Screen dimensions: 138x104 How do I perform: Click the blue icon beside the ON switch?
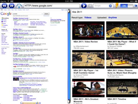[136, 6]
